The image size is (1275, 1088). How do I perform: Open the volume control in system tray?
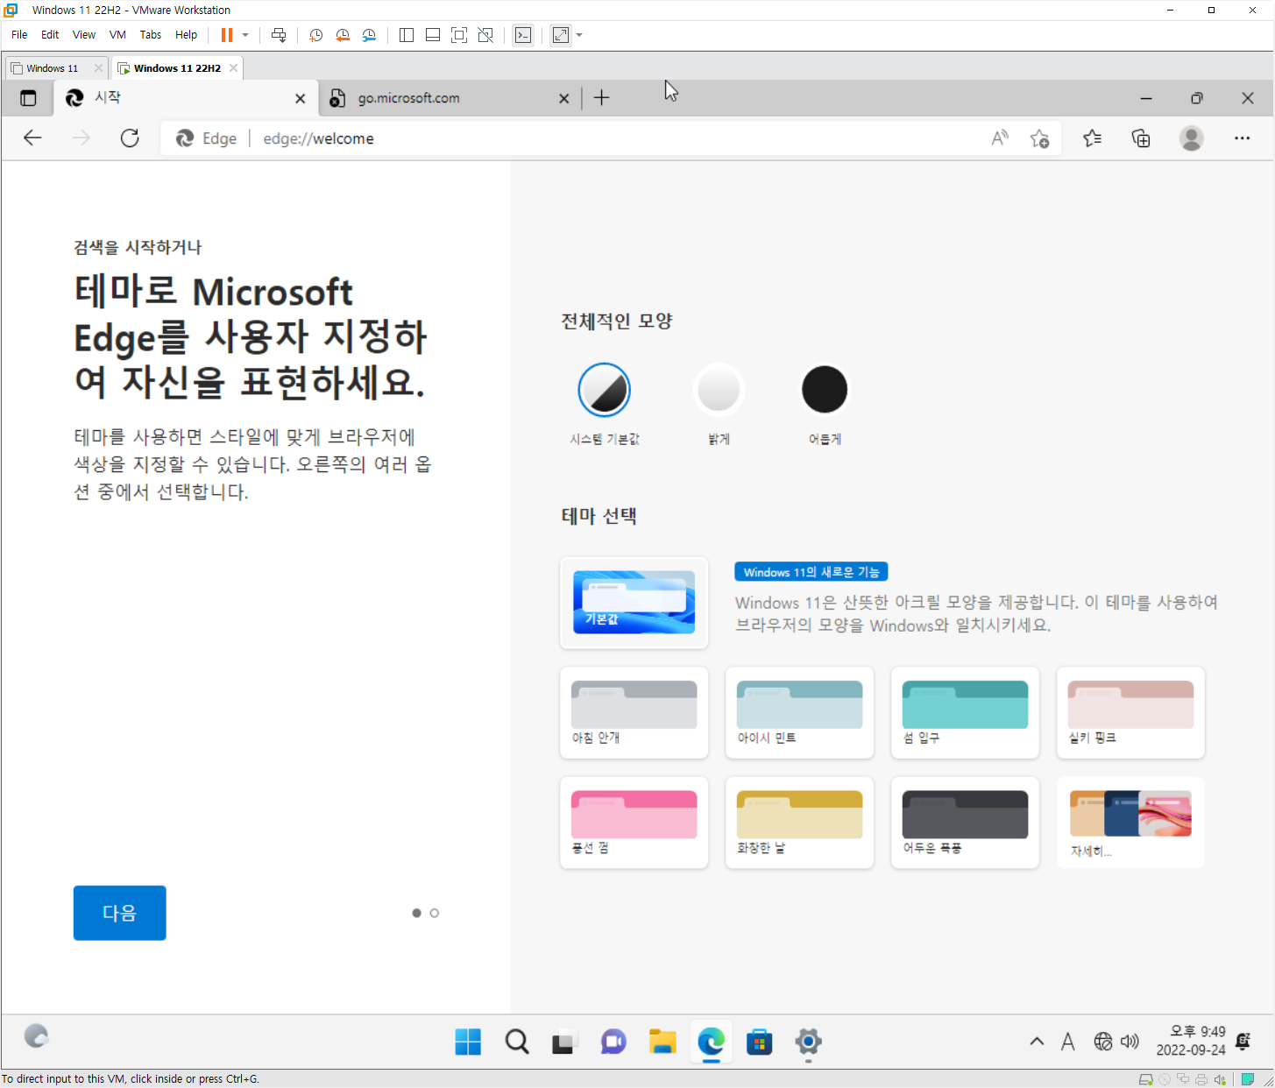[x=1130, y=1042]
